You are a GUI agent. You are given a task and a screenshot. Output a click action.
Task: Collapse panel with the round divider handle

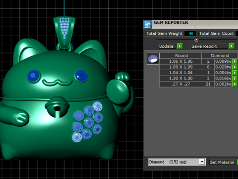[196, 40]
